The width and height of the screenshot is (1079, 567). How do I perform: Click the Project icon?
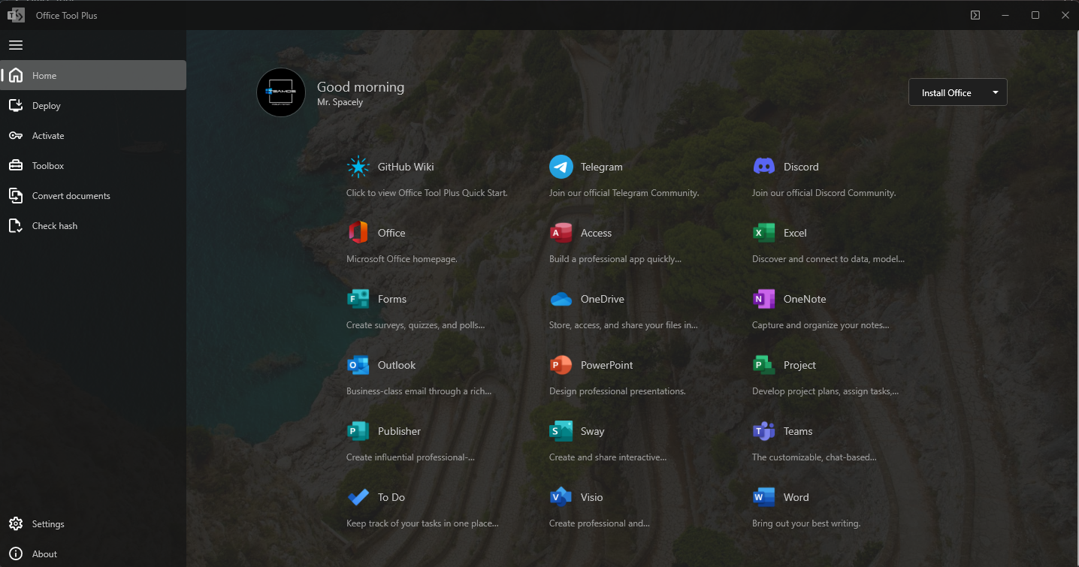coord(764,365)
